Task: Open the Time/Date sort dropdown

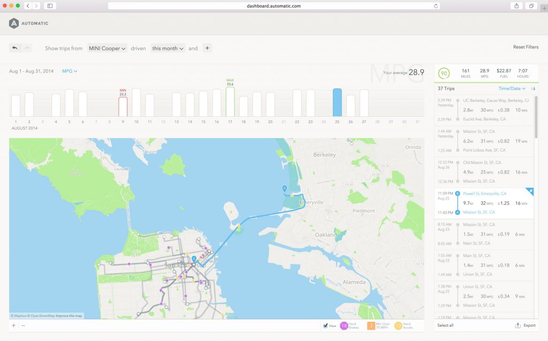Action: (x=512, y=88)
